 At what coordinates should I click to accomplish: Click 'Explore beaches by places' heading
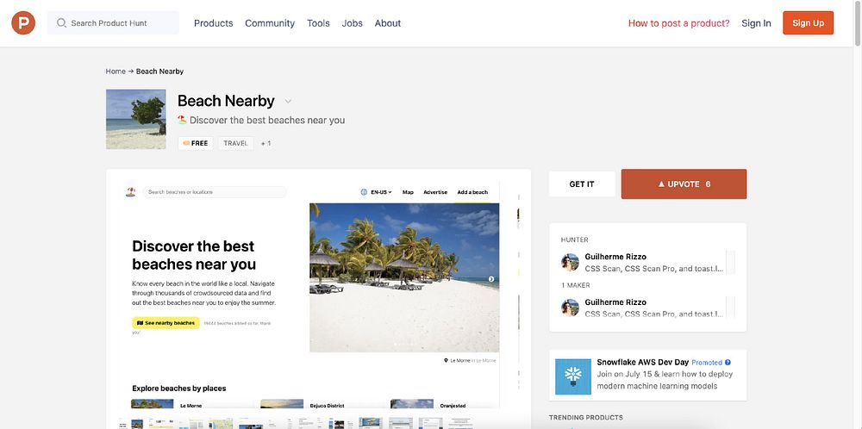(179, 389)
